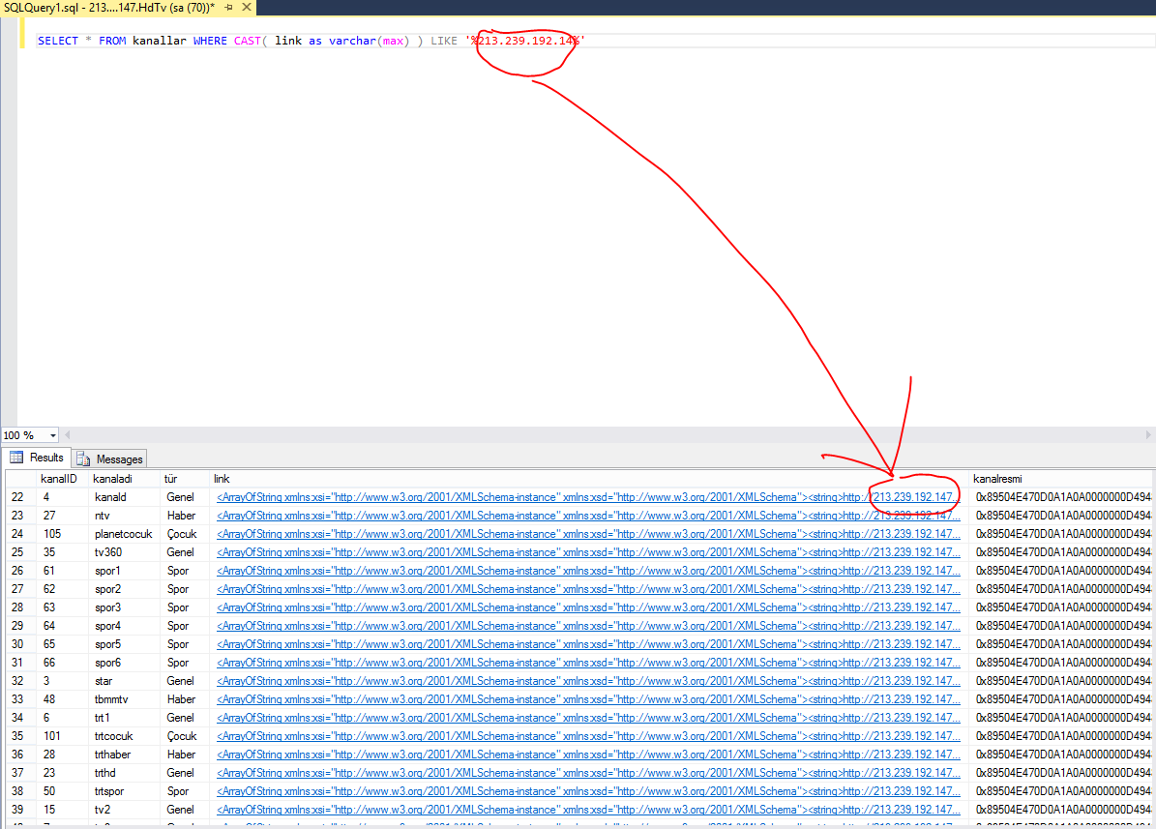
Task: Open the XML link for the ntv row
Action: coord(588,516)
